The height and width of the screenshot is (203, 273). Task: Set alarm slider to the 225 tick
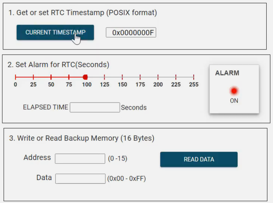coord(176,77)
